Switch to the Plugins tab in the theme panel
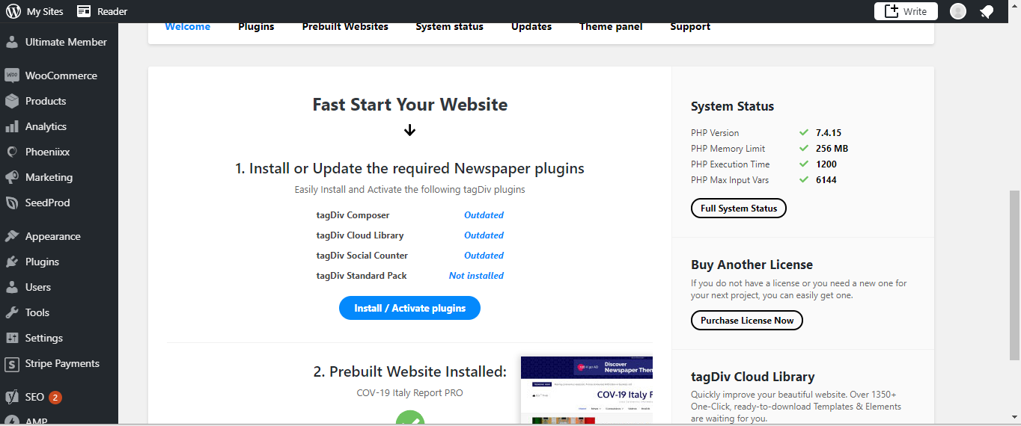1021x426 pixels. pyautogui.click(x=256, y=27)
